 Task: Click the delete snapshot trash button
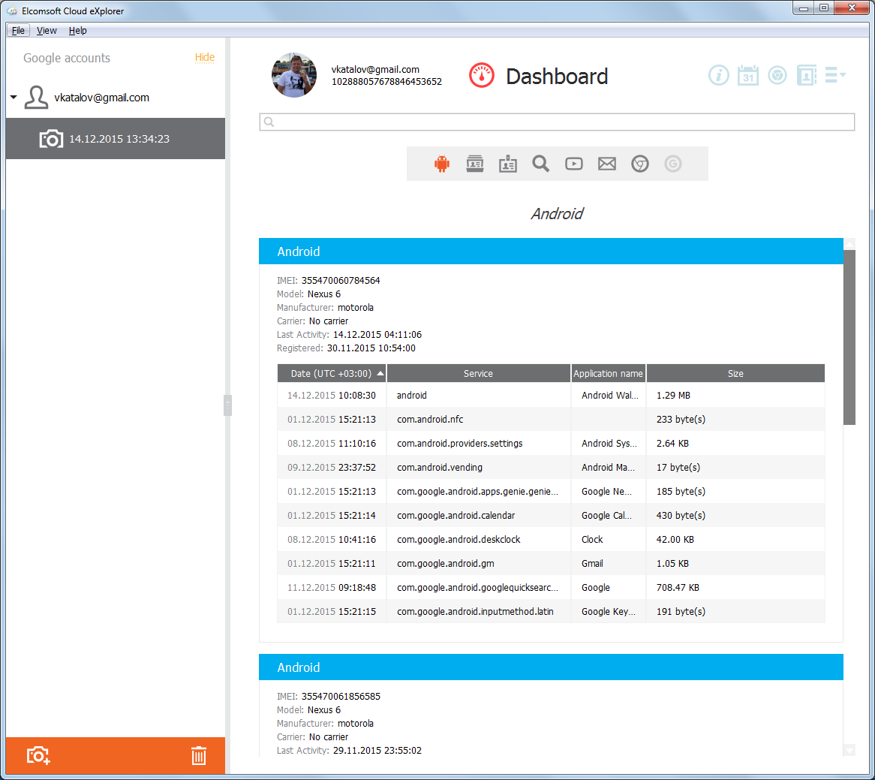click(x=198, y=756)
